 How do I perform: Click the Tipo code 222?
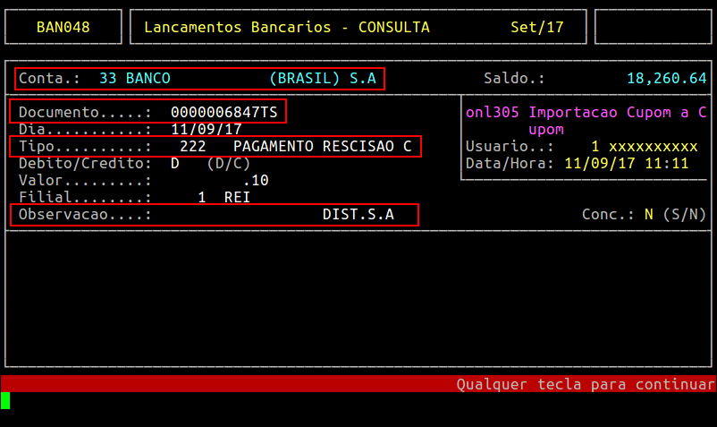point(192,146)
